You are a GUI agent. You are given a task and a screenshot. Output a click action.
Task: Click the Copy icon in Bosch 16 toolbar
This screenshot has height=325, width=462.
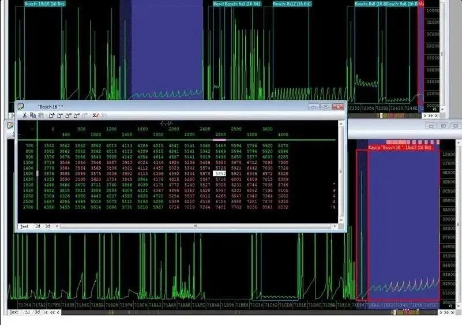[33, 115]
